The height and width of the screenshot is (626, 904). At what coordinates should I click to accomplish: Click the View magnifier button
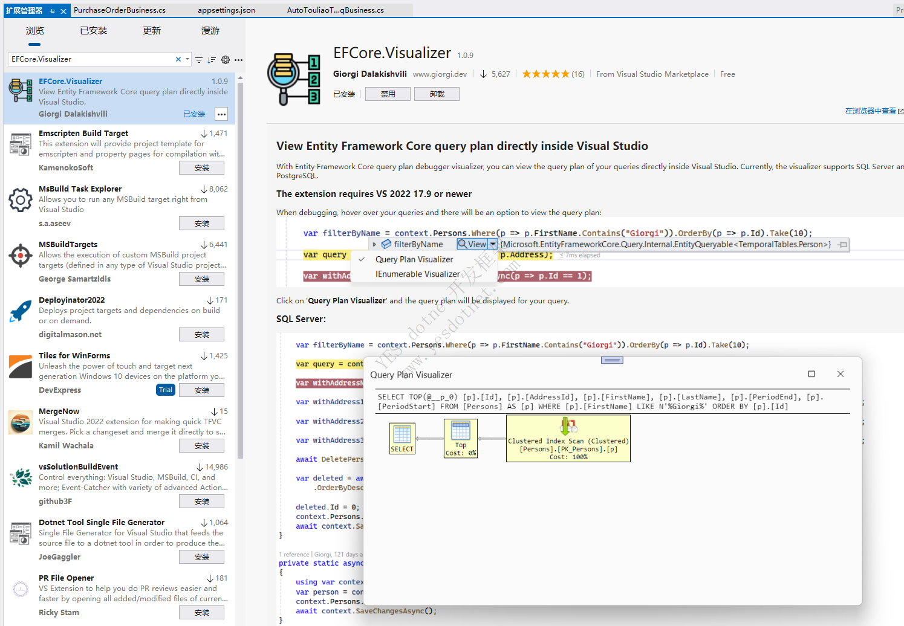coord(472,244)
